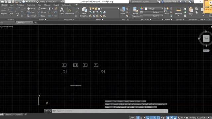Open the Help question mark icon

pos(190,2)
